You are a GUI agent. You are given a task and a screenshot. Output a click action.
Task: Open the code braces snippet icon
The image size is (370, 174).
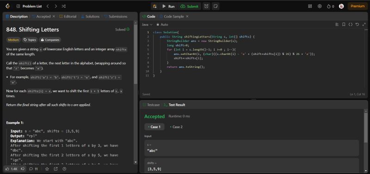point(351,24)
